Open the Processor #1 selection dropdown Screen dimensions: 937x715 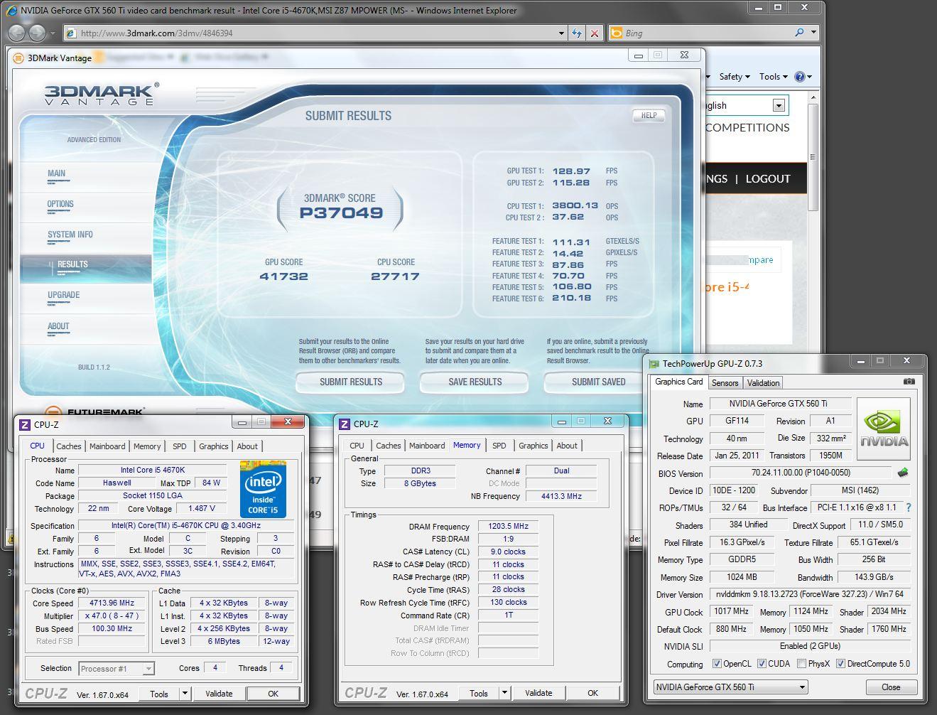[x=148, y=669]
